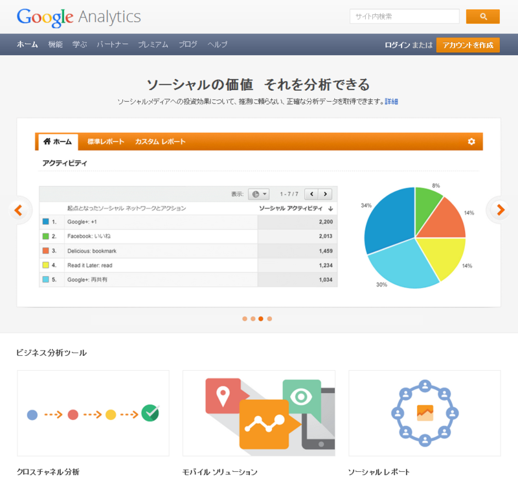This screenshot has width=518, height=479.
Task: Click the value 1,034
Action: pos(326,280)
